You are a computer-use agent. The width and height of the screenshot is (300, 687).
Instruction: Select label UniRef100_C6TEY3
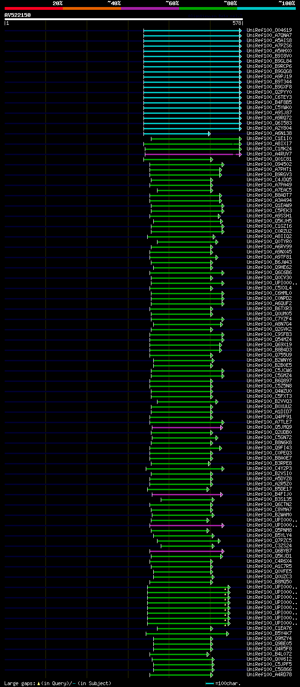click(x=269, y=97)
